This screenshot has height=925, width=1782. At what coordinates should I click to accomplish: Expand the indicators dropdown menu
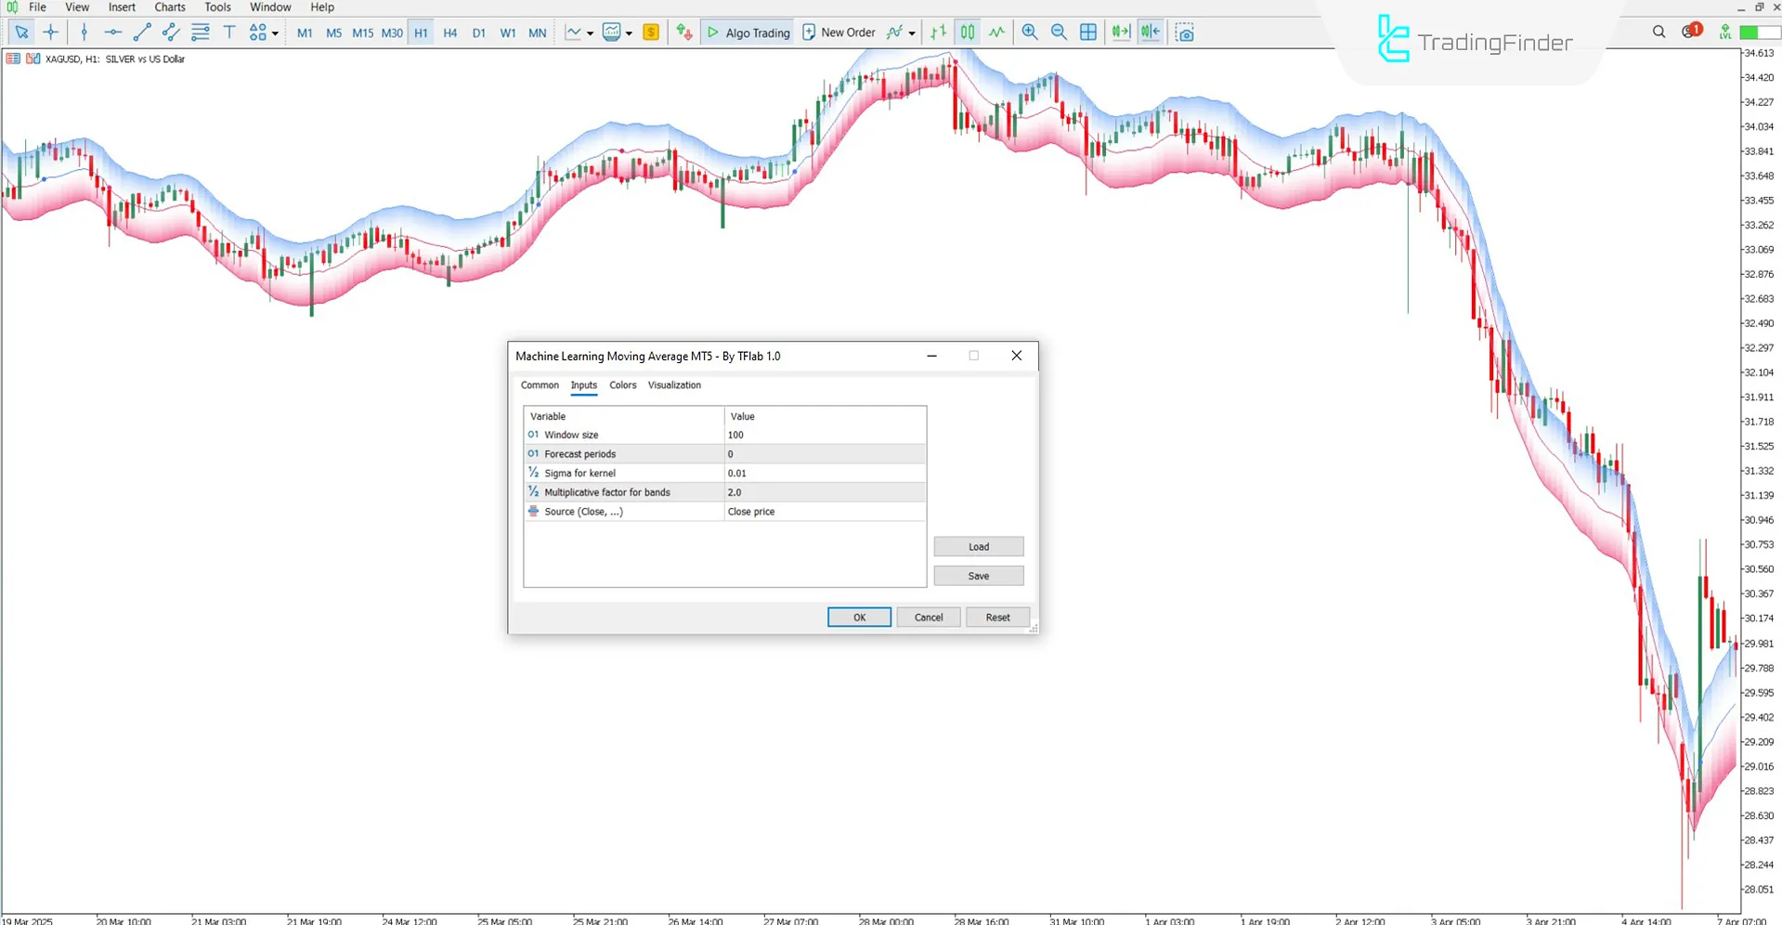[x=630, y=32]
